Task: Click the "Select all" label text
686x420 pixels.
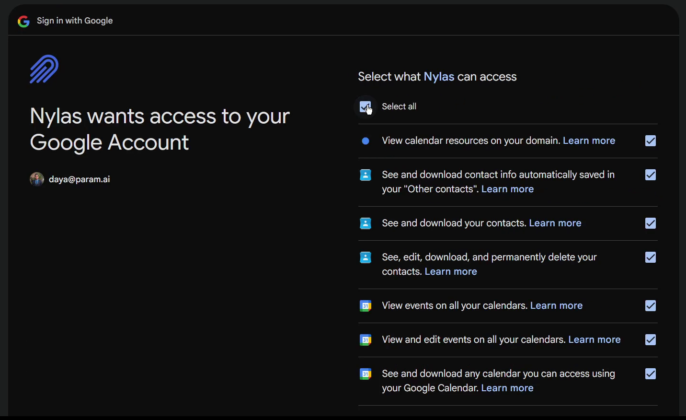Action: tap(399, 107)
